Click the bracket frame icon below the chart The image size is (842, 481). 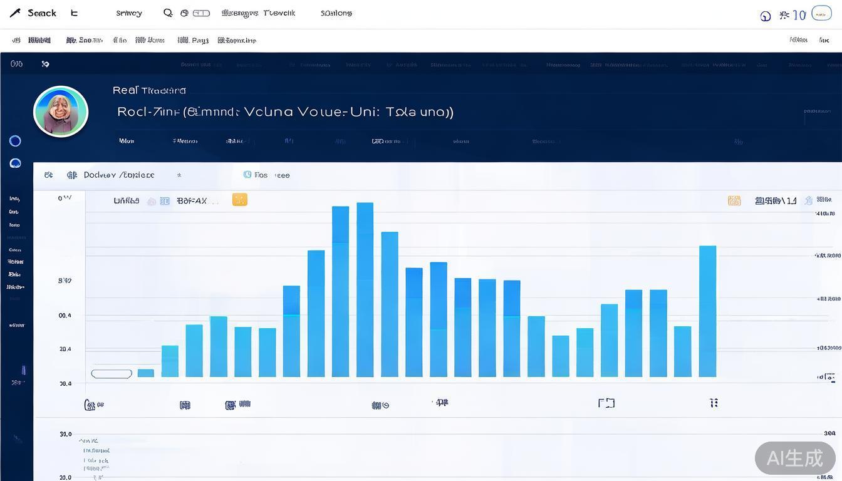click(606, 403)
